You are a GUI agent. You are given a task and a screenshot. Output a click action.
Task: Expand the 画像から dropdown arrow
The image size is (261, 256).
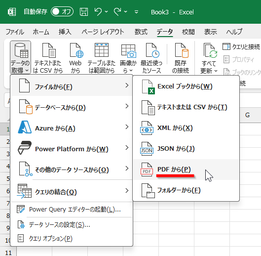tap(131, 71)
